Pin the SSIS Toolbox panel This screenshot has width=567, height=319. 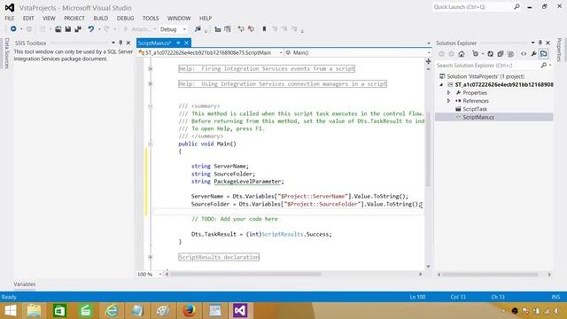(120, 43)
